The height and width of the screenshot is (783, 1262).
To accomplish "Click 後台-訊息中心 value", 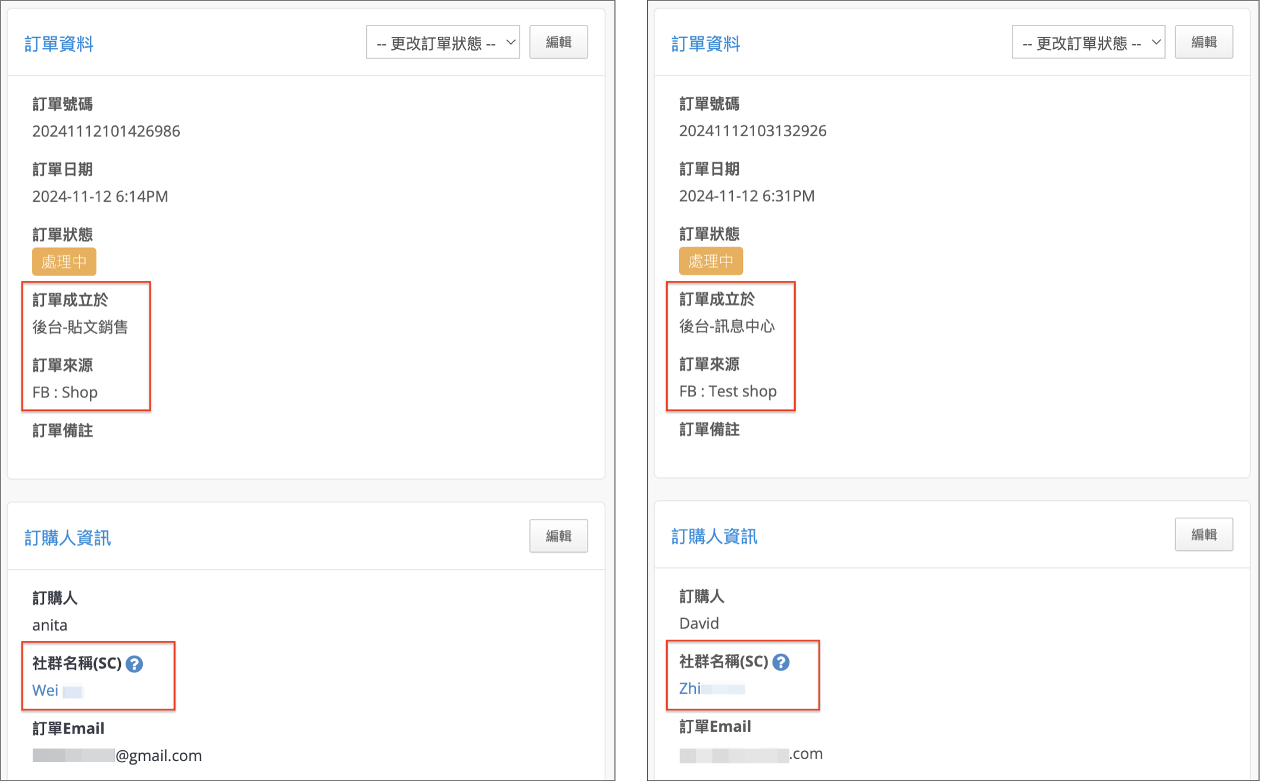I will coord(727,326).
